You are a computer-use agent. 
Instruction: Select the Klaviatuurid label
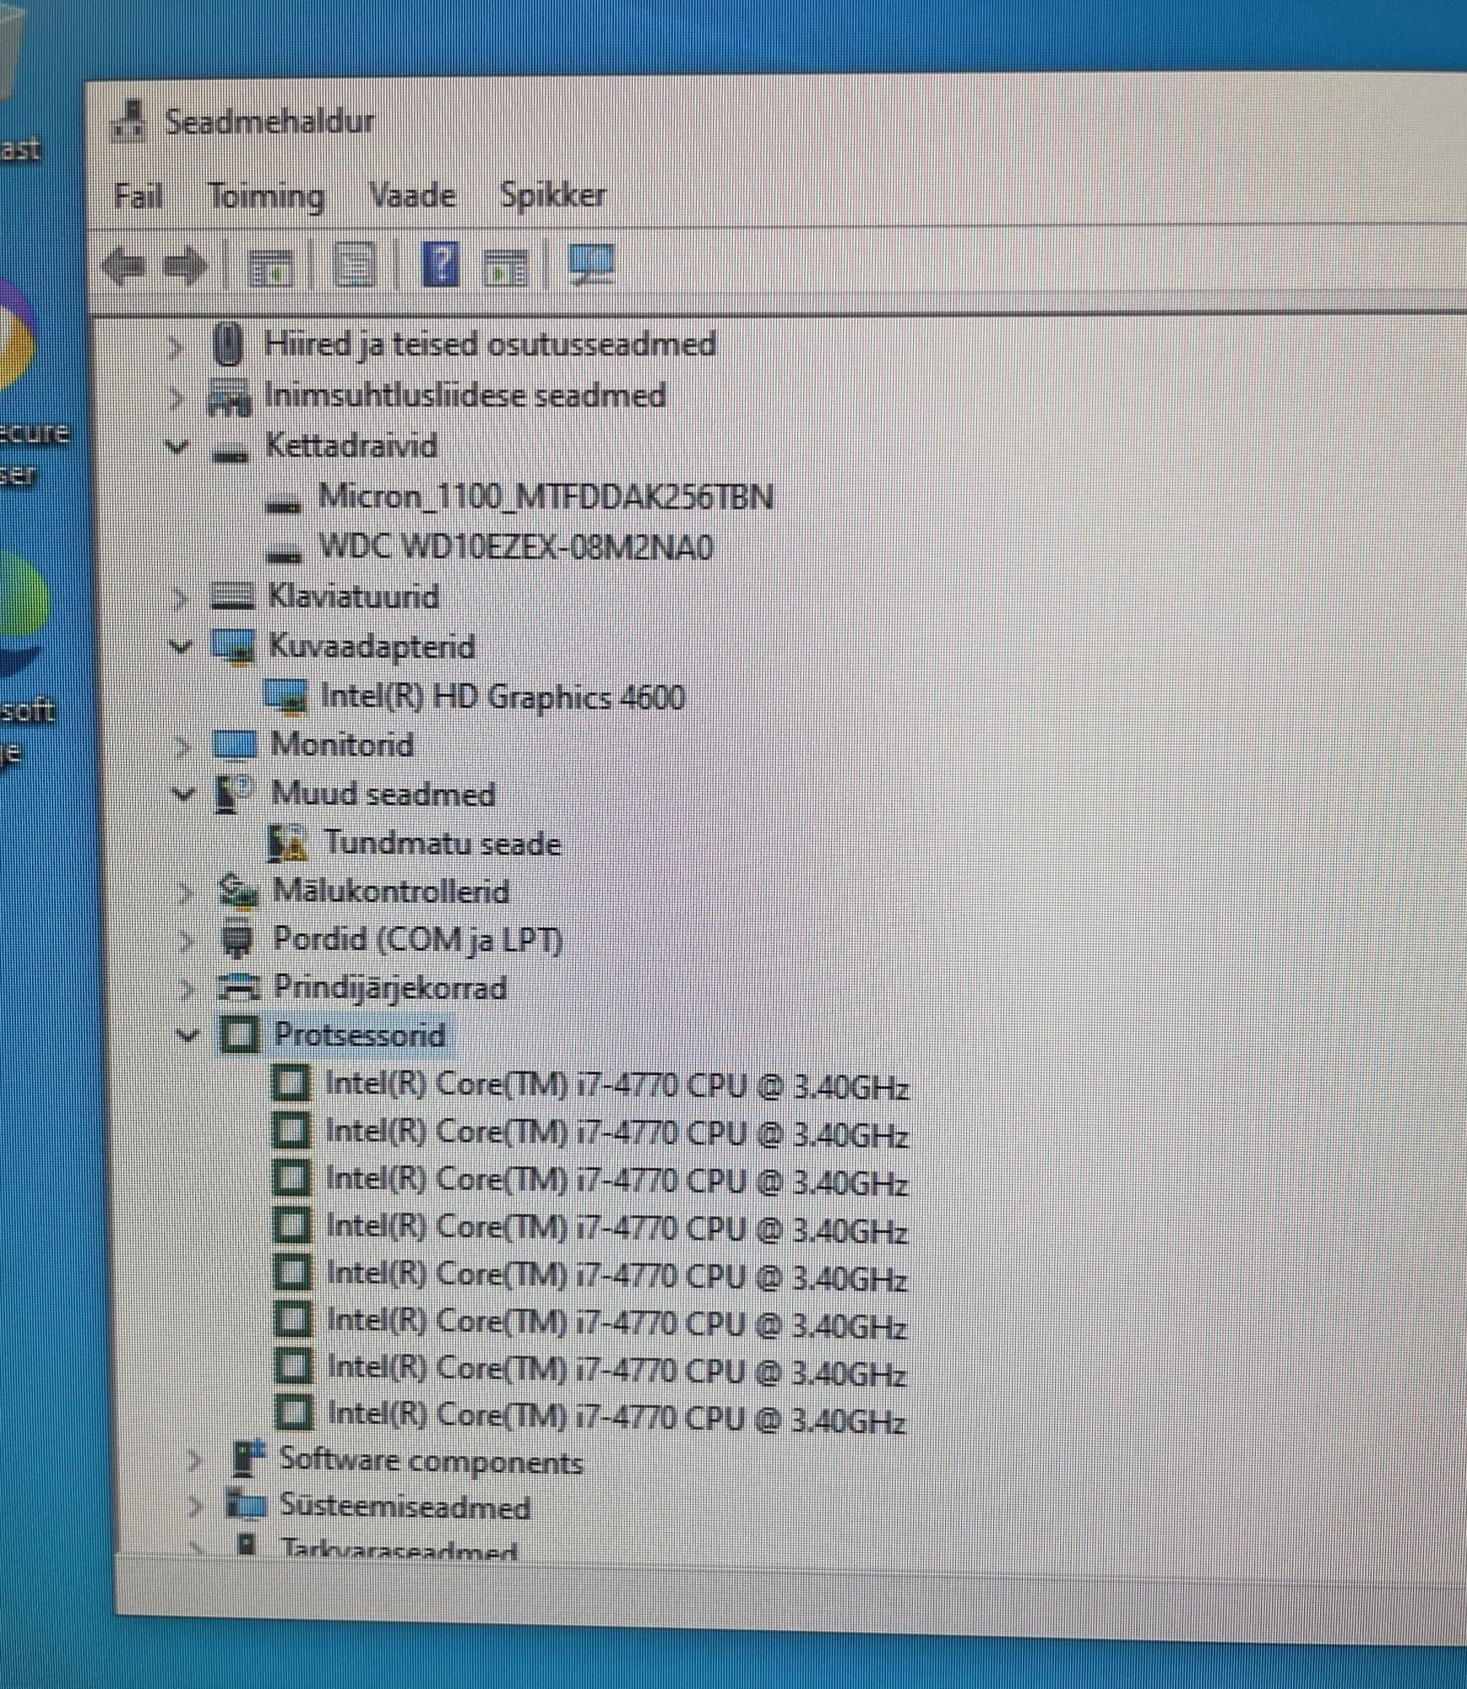pyautogui.click(x=353, y=596)
